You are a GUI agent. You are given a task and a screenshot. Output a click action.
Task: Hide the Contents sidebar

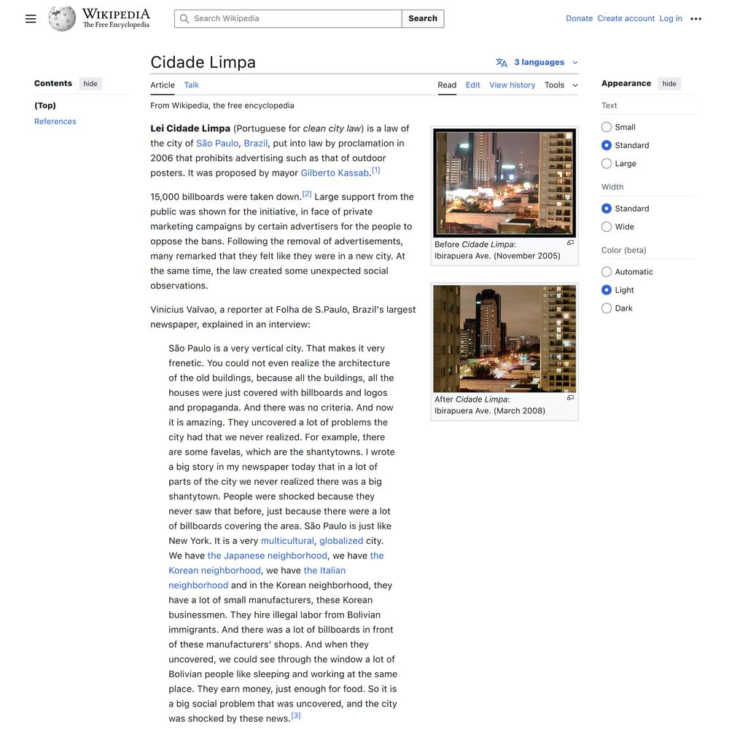coord(90,84)
